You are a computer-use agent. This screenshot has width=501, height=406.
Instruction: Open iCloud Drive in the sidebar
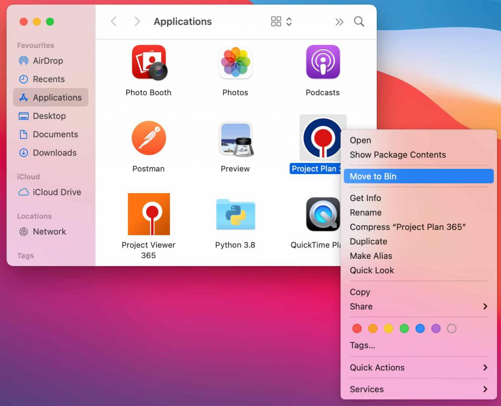click(x=51, y=192)
